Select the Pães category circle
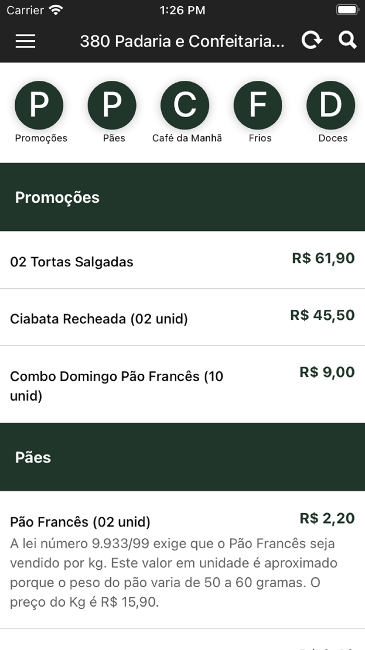This screenshot has width=365, height=650. 112,105
